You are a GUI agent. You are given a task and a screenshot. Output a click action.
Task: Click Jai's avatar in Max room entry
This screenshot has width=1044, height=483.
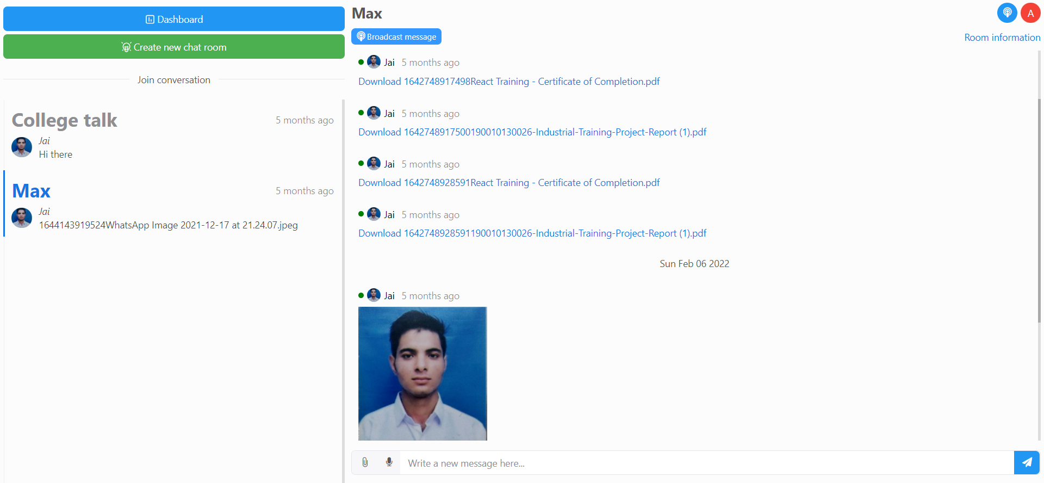(x=22, y=218)
